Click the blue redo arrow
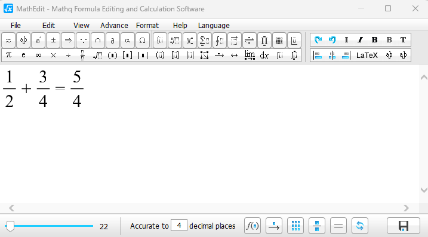This screenshot has height=237, width=428. click(x=318, y=40)
